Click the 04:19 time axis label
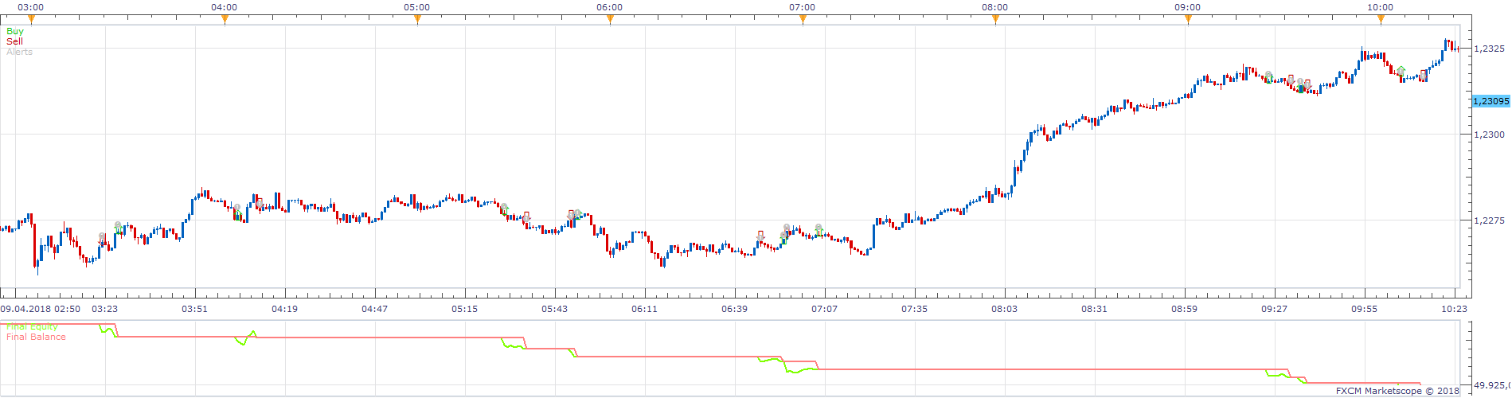1512x398 pixels. click(284, 309)
